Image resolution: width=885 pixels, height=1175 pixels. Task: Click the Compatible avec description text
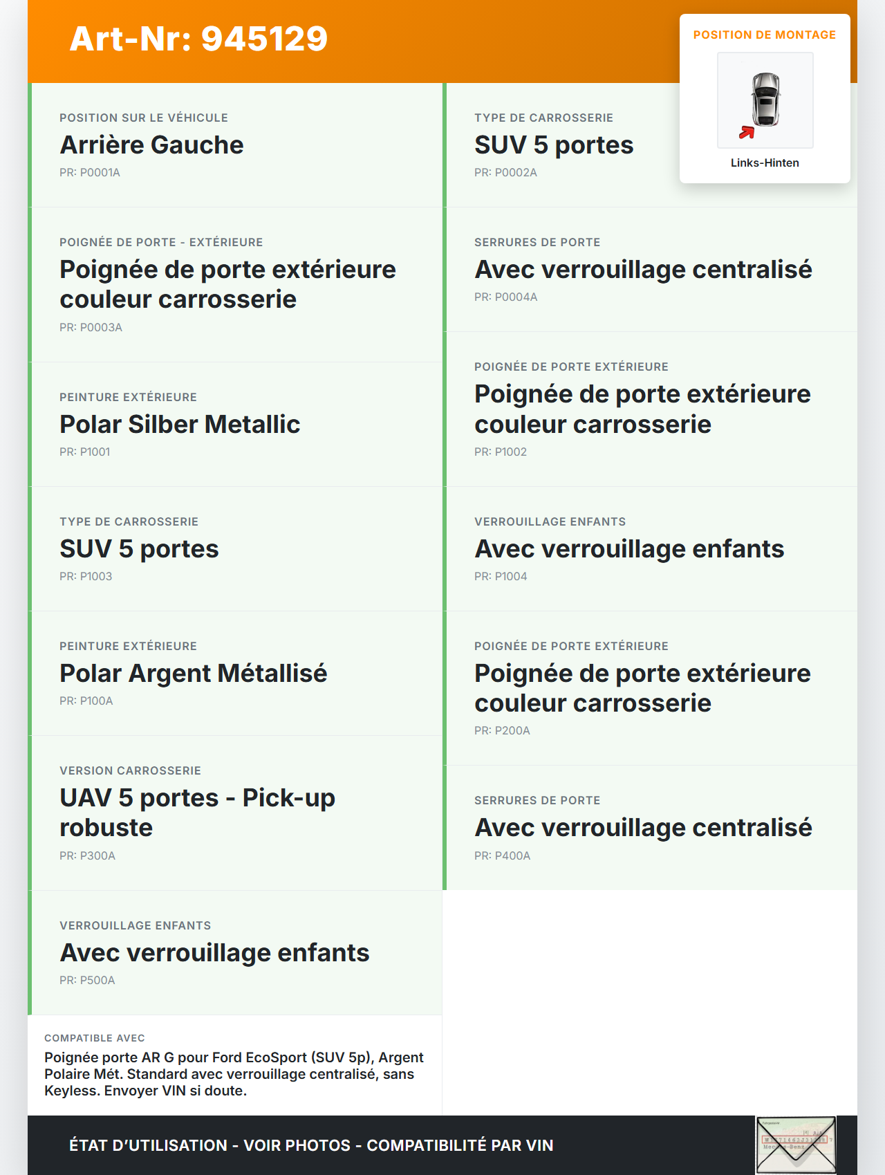click(234, 1073)
